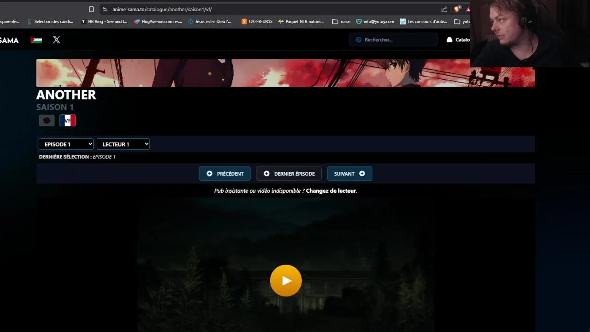Open the Catalogue menu item
The image size is (590, 332).
coord(459,40)
